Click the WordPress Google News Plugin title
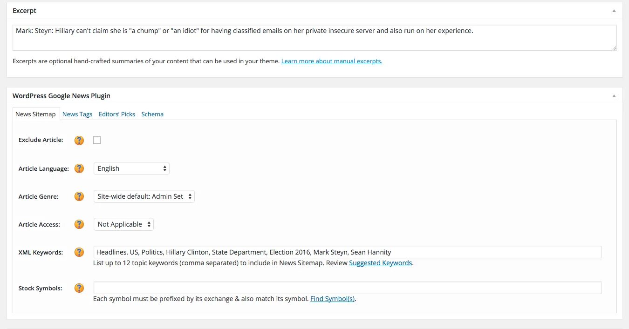The height and width of the screenshot is (329, 629). [62, 96]
